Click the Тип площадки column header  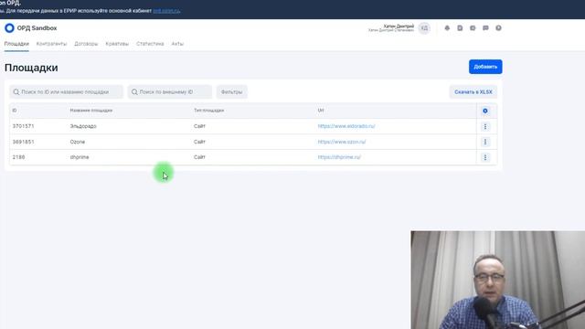pyautogui.click(x=208, y=111)
